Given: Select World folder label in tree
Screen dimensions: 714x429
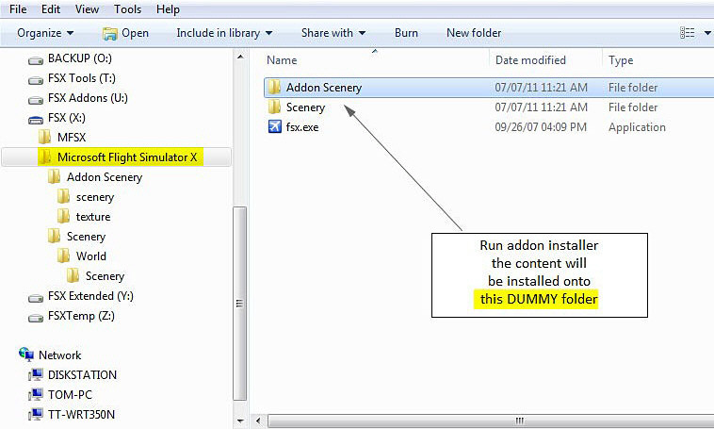Looking at the screenshot, I should point(91,256).
